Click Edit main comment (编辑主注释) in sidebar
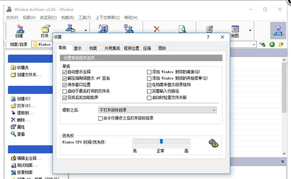This screenshot has width=291, height=179. (x=26, y=158)
